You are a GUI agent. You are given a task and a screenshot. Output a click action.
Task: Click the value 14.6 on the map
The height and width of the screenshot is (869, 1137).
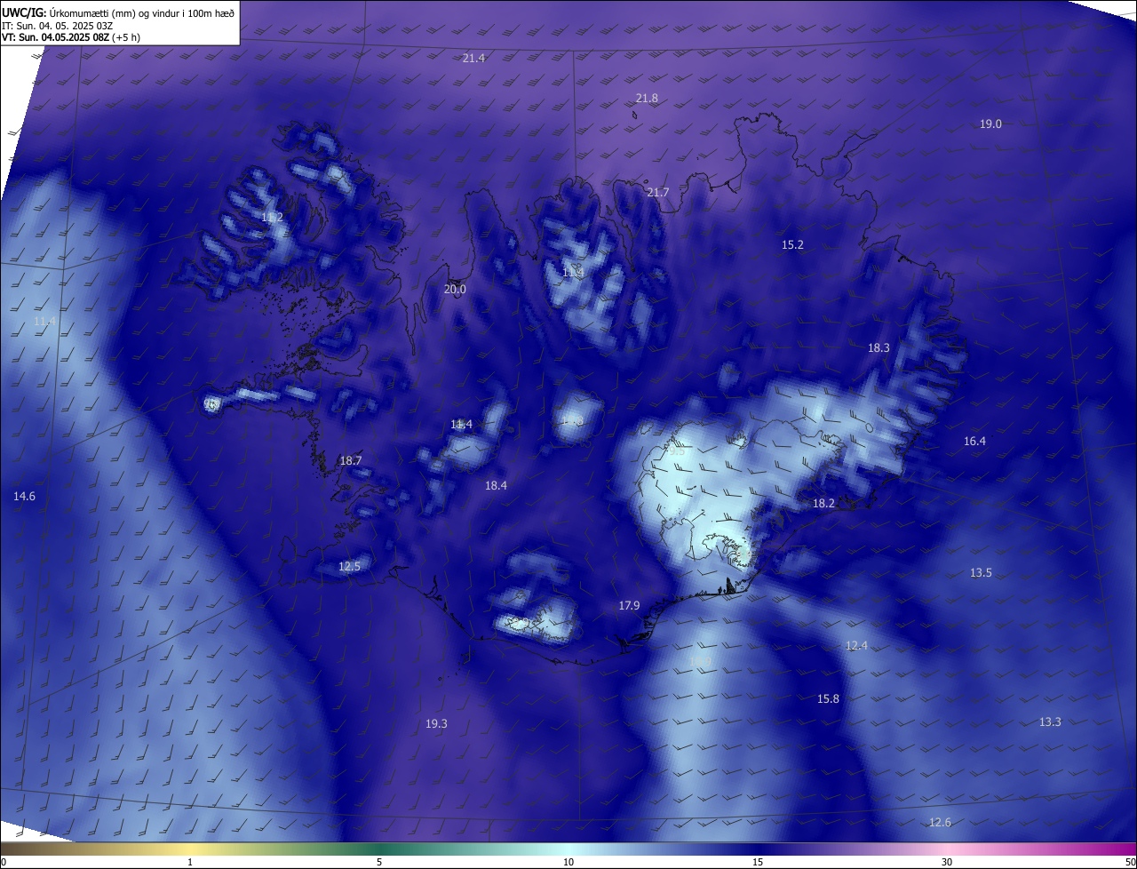pyautogui.click(x=24, y=496)
